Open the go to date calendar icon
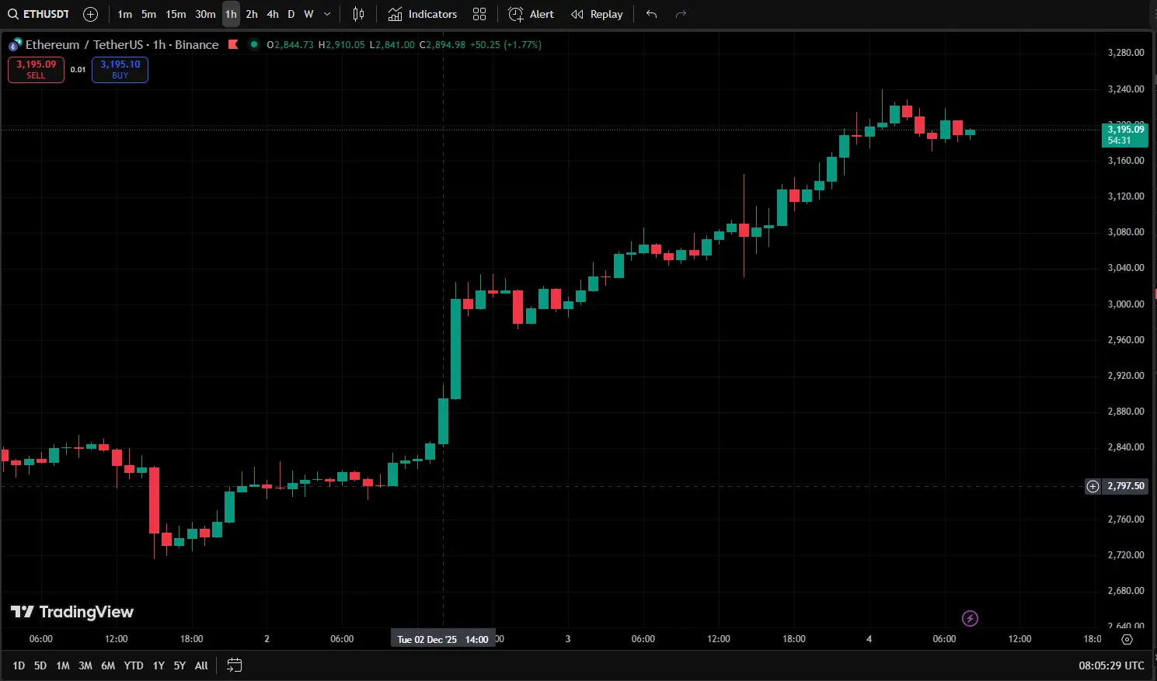This screenshot has height=681, width=1157. 234,665
